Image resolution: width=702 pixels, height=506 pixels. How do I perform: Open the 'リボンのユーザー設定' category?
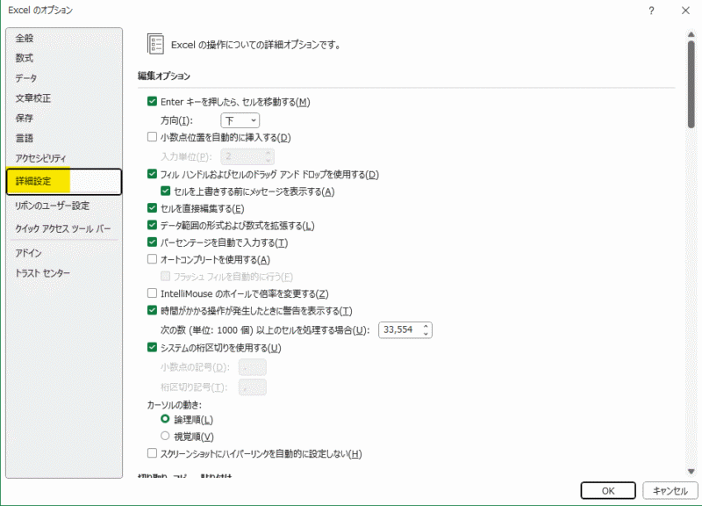(64, 206)
